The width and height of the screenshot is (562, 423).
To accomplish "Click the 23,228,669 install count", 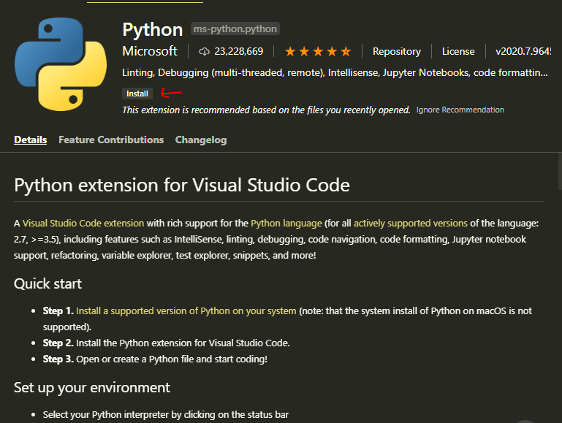I will click(239, 52).
